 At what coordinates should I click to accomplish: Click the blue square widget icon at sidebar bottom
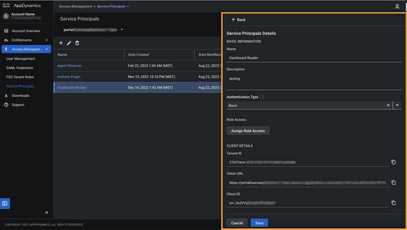[5, 203]
